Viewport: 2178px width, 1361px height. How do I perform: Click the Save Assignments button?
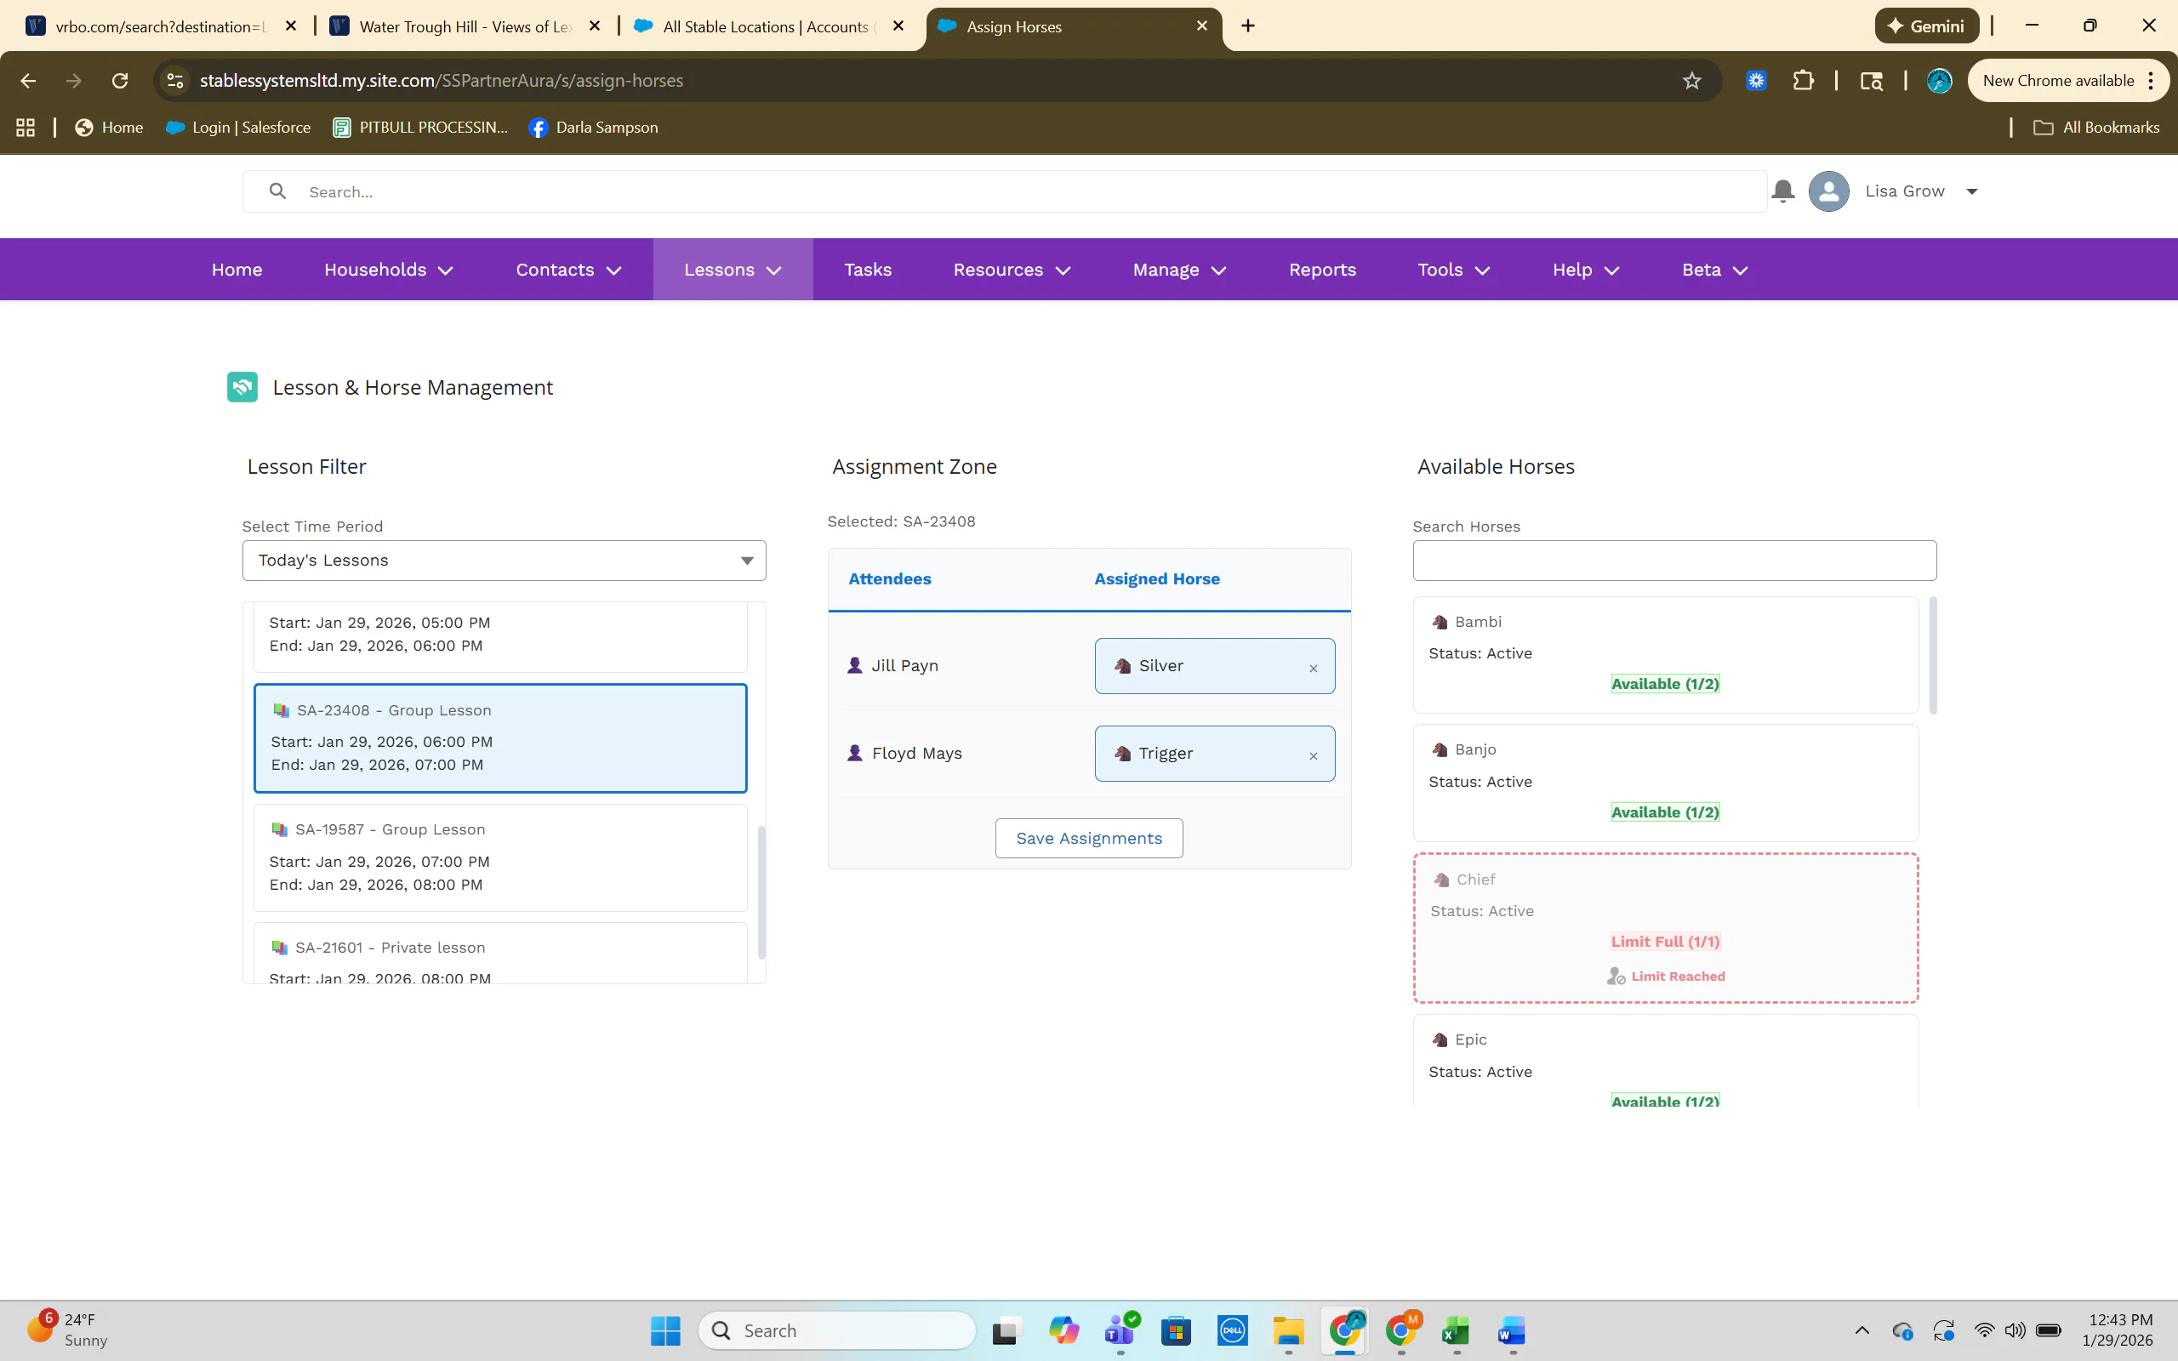pos(1089,838)
